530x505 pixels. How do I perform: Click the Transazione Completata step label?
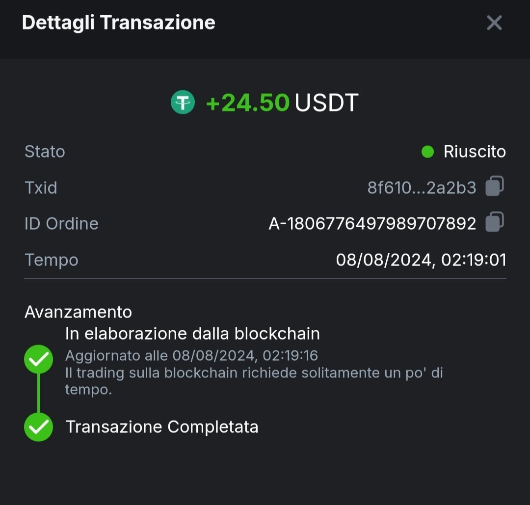pyautogui.click(x=162, y=426)
